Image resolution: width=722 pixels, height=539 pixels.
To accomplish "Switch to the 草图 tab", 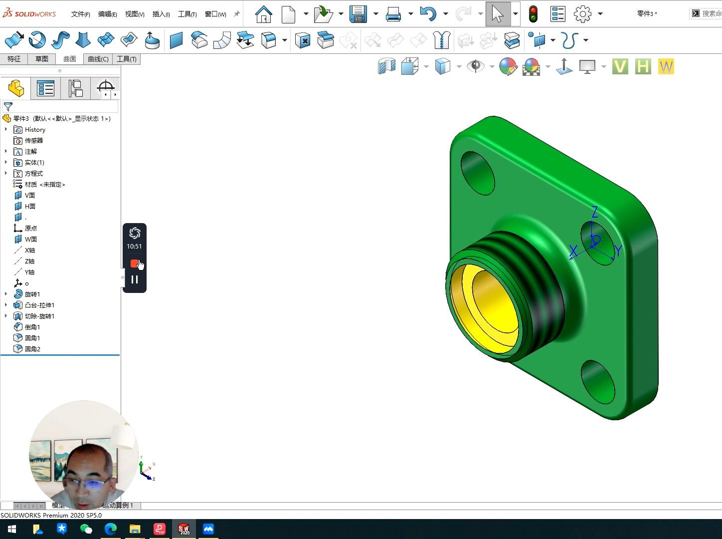I will coord(42,59).
